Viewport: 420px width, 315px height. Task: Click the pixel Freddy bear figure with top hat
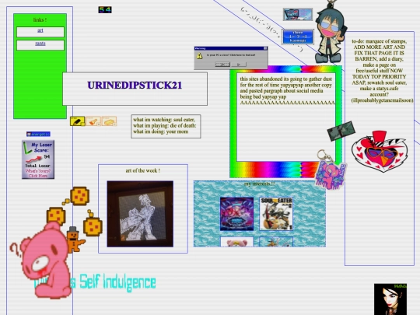click(x=75, y=240)
